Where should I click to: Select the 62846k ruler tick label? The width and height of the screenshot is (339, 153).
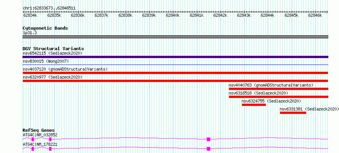pyautogui.click(x=315, y=15)
